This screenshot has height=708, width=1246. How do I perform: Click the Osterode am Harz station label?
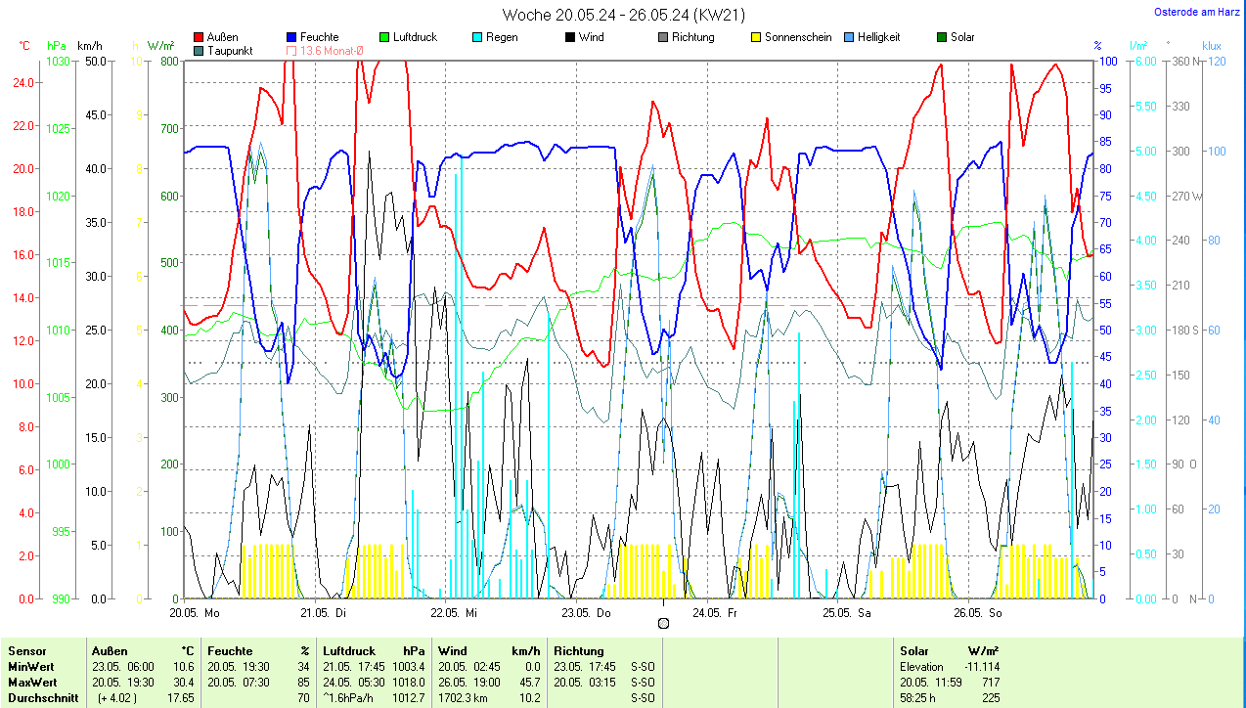point(1199,13)
